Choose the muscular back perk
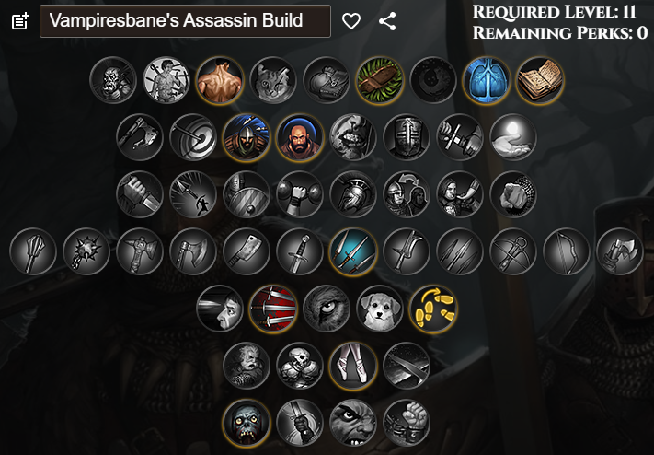 click(x=220, y=80)
